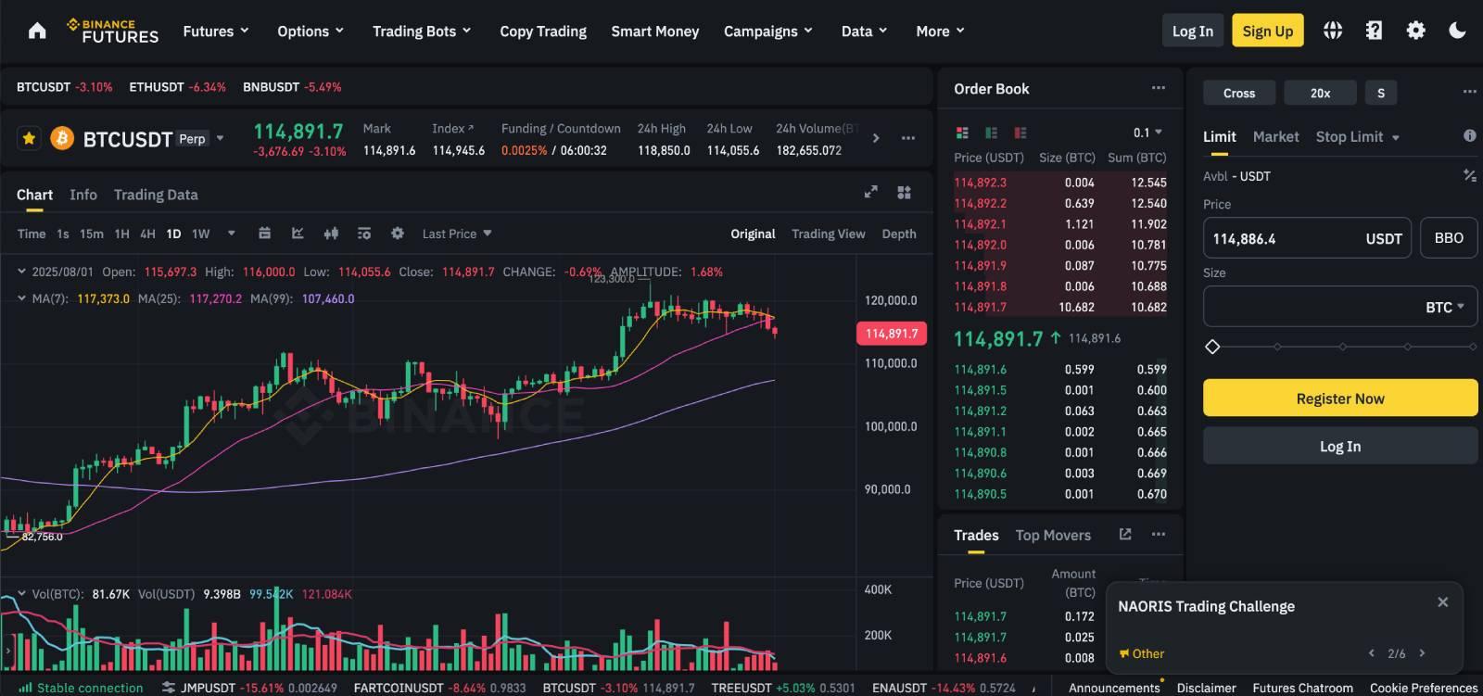
Task: Open chart layout grid icon
Action: pos(904,192)
